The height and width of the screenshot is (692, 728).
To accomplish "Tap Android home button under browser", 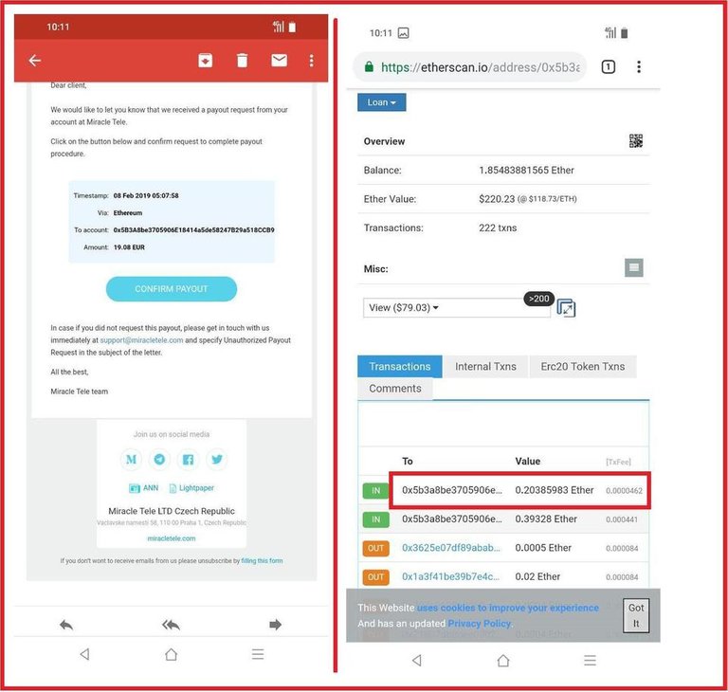I will point(503,660).
